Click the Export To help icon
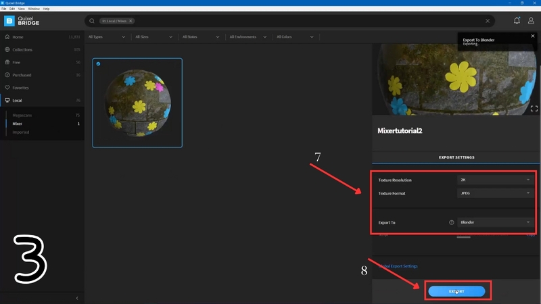Screen dimensions: 541x304 coord(451,222)
